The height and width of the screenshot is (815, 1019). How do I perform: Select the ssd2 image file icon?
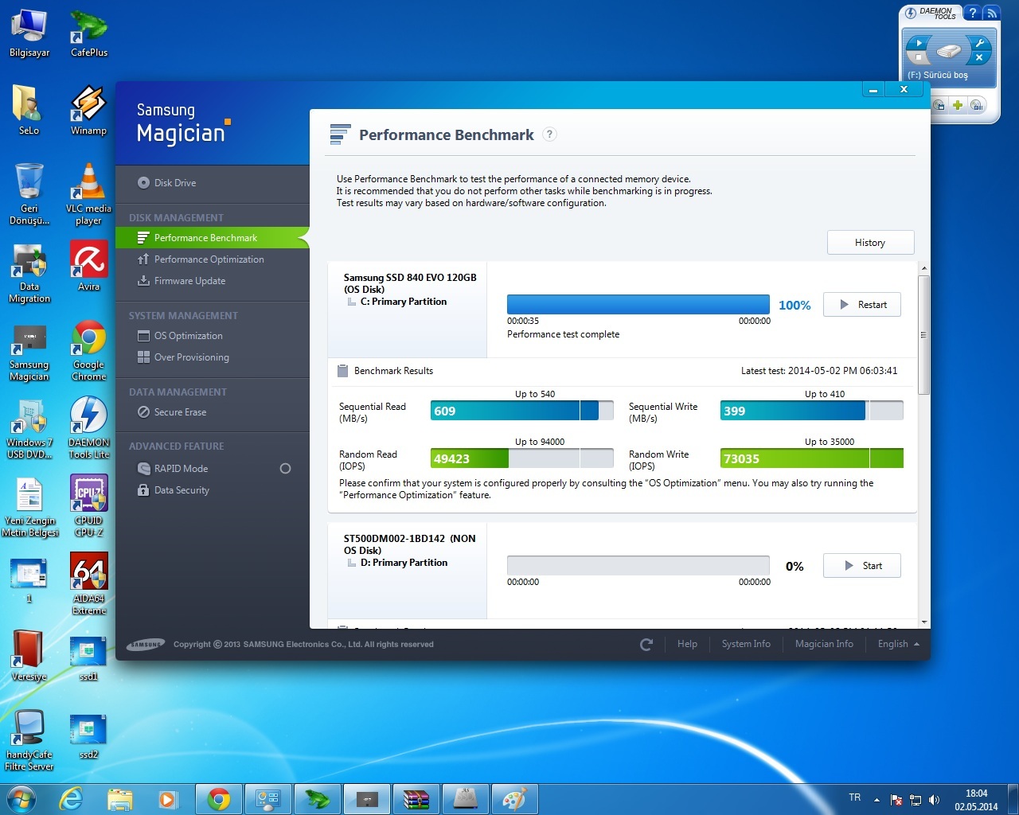88,735
